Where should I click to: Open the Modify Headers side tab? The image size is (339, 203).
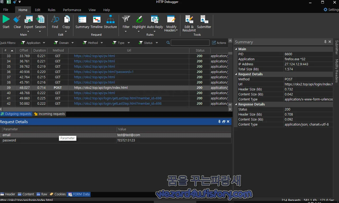(x=337, y=71)
